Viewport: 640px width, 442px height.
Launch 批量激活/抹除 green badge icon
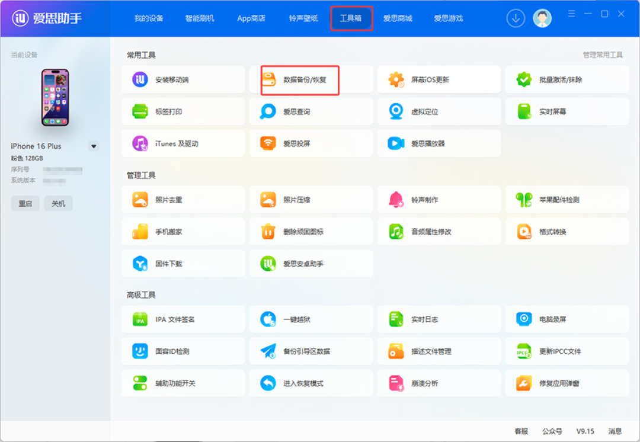click(524, 79)
